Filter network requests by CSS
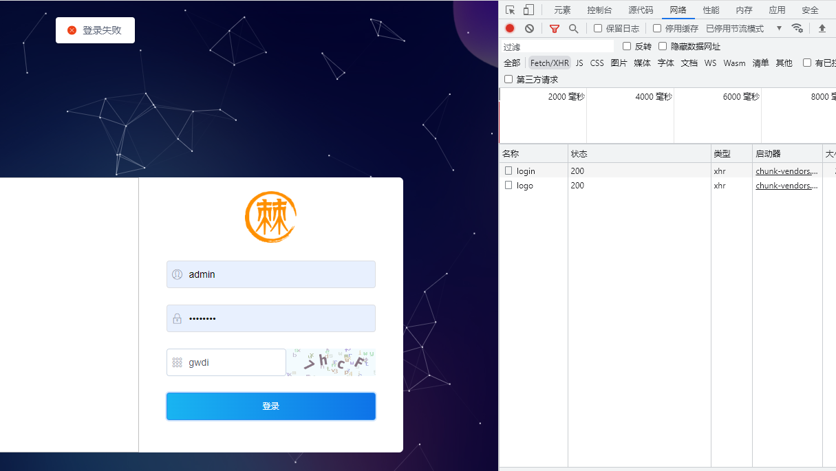This screenshot has width=836, height=471. [x=597, y=63]
